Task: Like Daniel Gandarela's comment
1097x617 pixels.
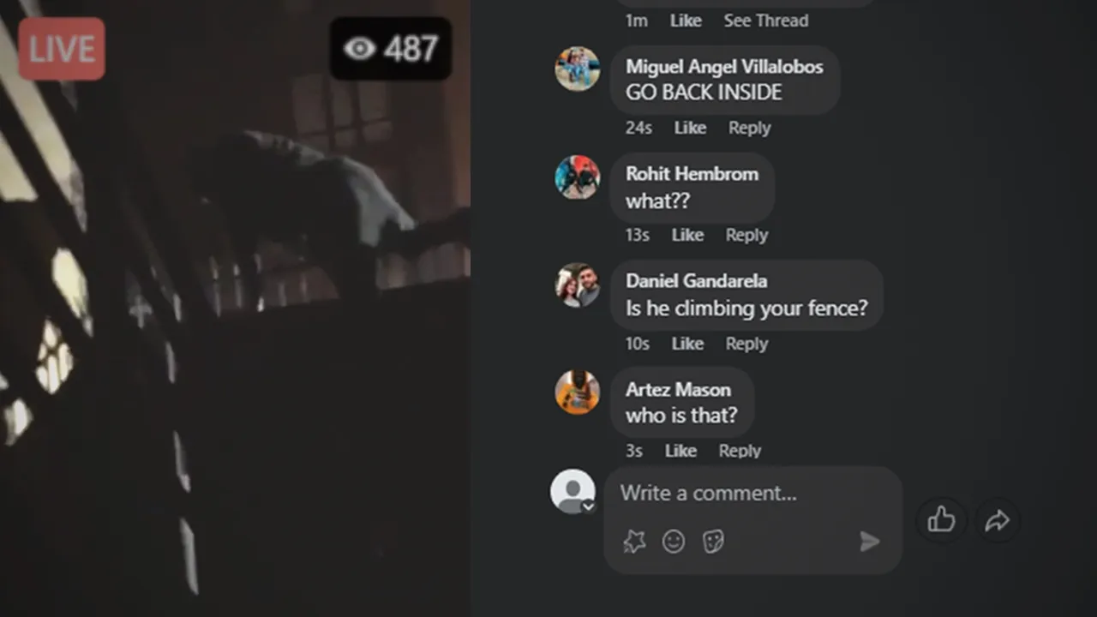Action: [687, 344]
